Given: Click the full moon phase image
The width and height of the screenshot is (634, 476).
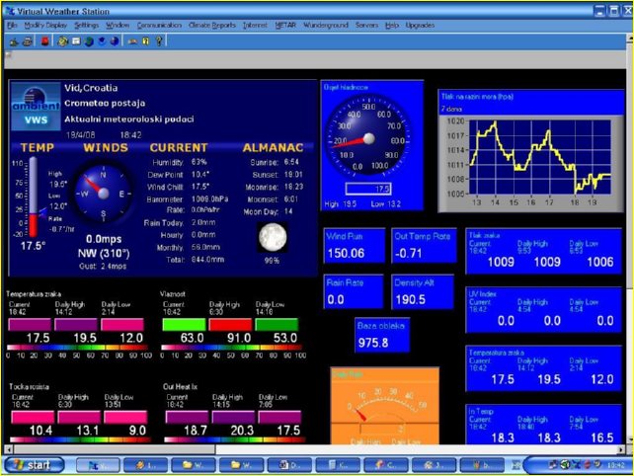Looking at the screenshot, I should [273, 237].
